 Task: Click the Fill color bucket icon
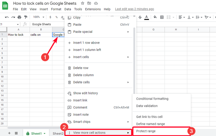(155, 17)
